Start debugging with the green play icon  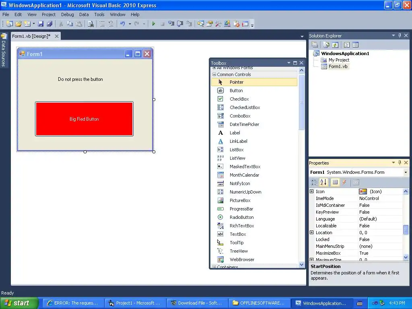[153, 24]
